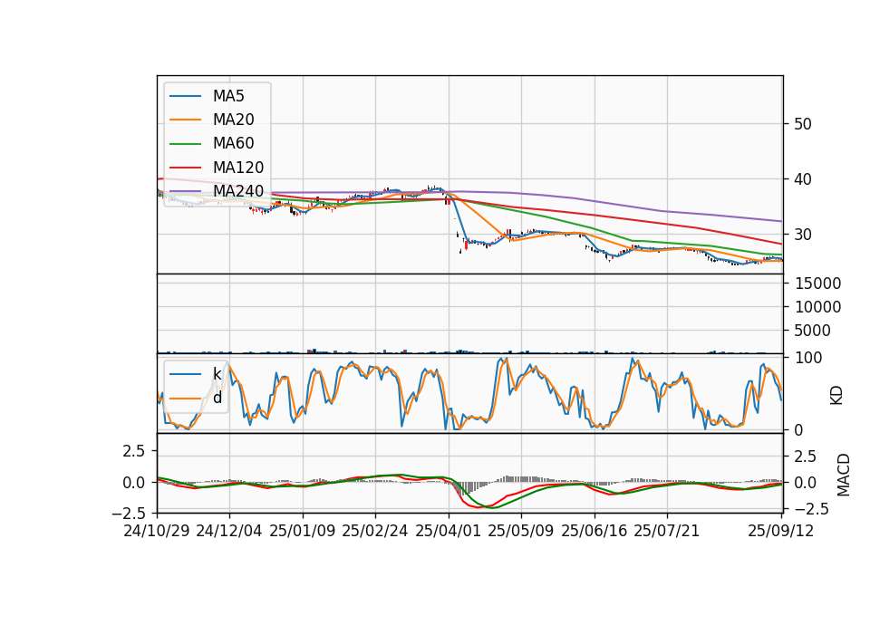This screenshot has width=870, height=625.
Task: Click the k legend label in KD panel
Action: (x=217, y=374)
